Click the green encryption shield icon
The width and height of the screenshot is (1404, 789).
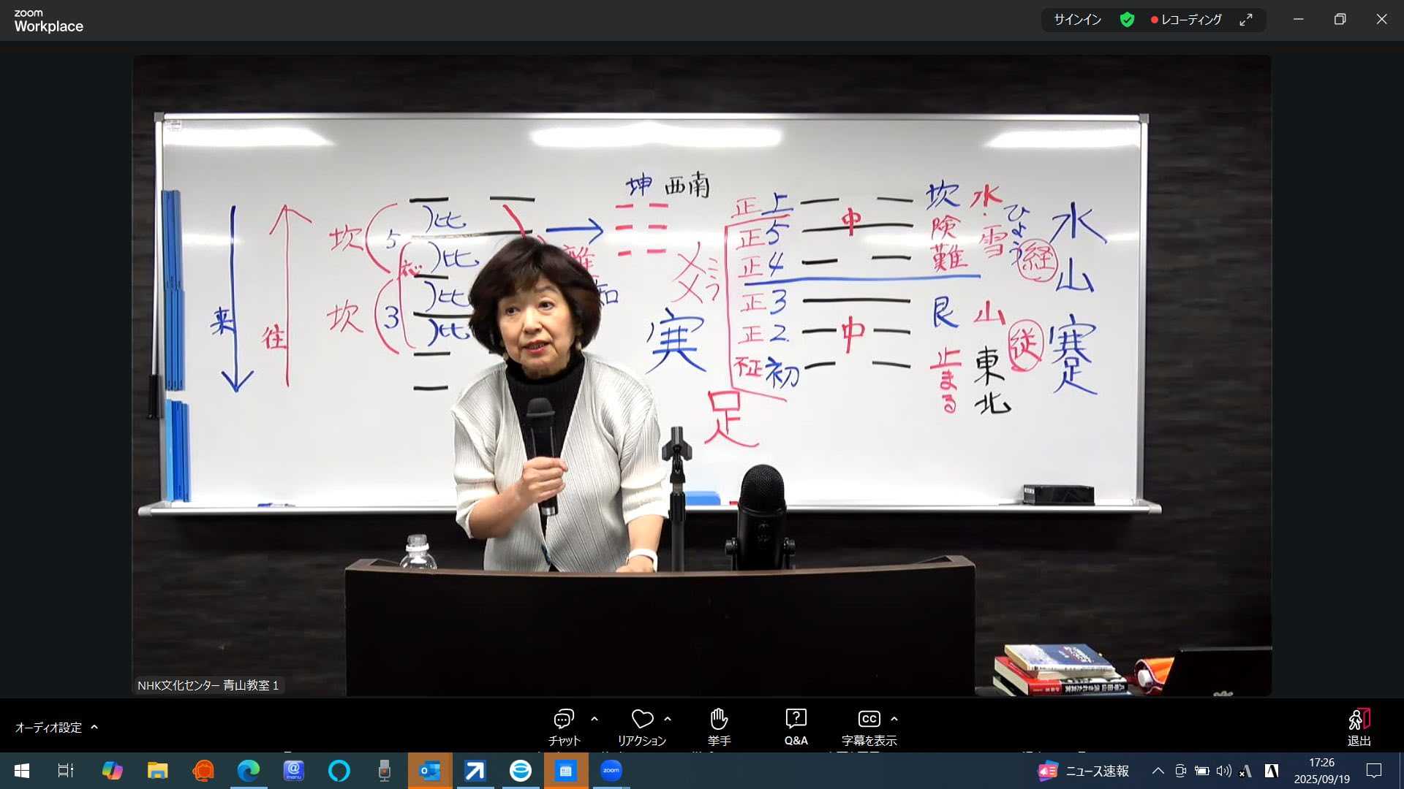click(1127, 20)
